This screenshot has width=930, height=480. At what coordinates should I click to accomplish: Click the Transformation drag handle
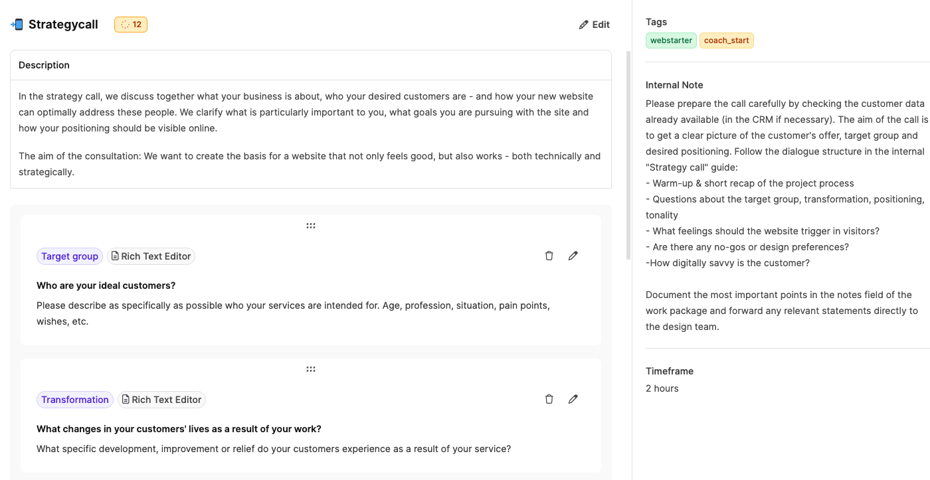point(311,369)
